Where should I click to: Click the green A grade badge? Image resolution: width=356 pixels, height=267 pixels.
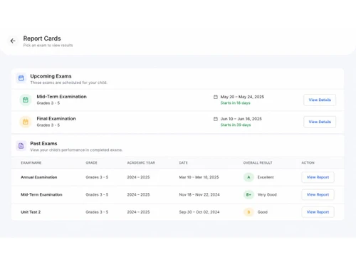point(248,177)
